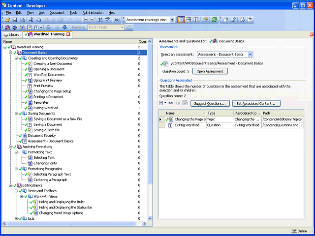Click the green Refresh arrows icon
This screenshot has width=315, height=236.
pos(215,20)
